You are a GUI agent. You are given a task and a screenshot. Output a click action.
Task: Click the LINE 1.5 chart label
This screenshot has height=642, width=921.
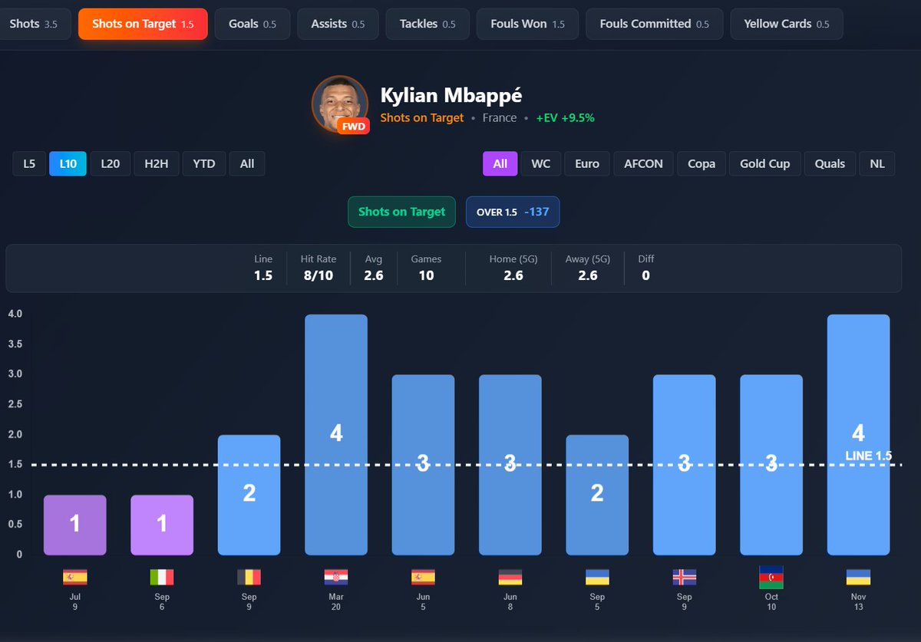[x=869, y=456]
